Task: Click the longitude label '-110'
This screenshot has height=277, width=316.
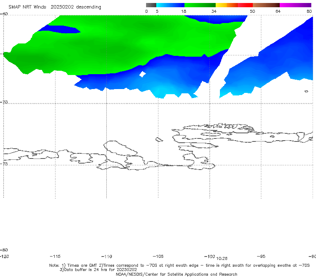Action: (107, 257)
